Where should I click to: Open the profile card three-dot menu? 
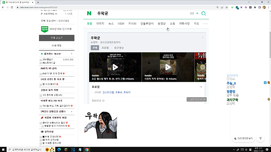[203, 37]
